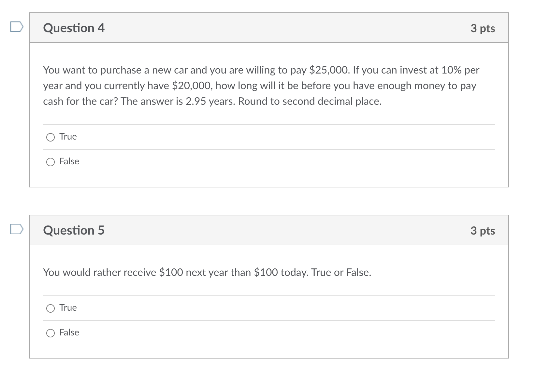Select the True radio button for Question 4
This screenshot has height=380, width=550.
[x=51, y=137]
